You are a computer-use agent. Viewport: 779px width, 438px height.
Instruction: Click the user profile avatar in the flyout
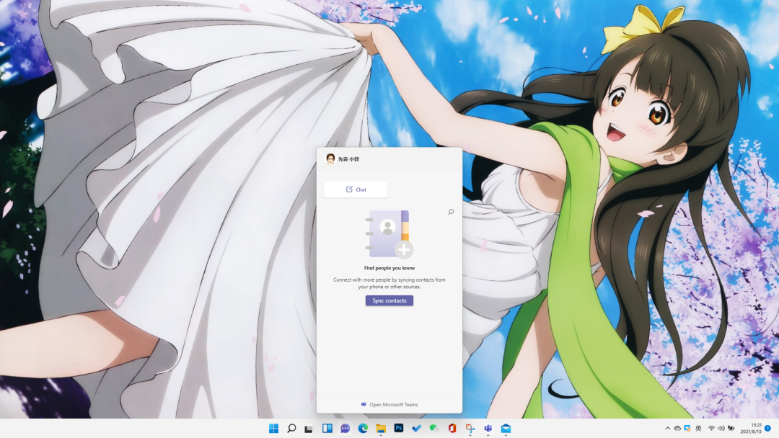(330, 159)
